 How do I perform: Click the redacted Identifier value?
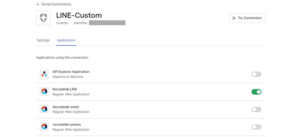coord(107,23)
